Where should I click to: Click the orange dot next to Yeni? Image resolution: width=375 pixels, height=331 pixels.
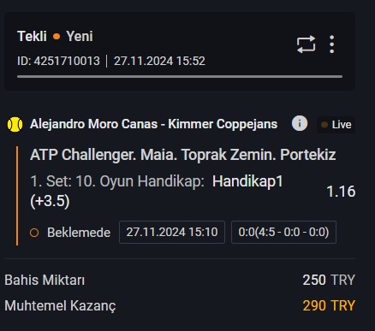point(57,37)
